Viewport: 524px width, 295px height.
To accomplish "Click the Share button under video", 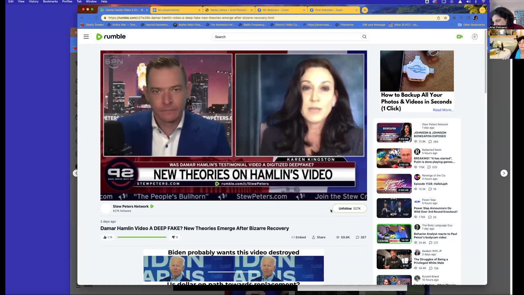I will click(x=318, y=237).
